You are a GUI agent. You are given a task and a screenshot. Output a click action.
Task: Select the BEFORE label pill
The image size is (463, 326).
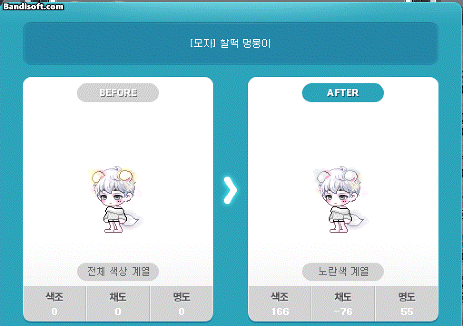click(x=118, y=93)
